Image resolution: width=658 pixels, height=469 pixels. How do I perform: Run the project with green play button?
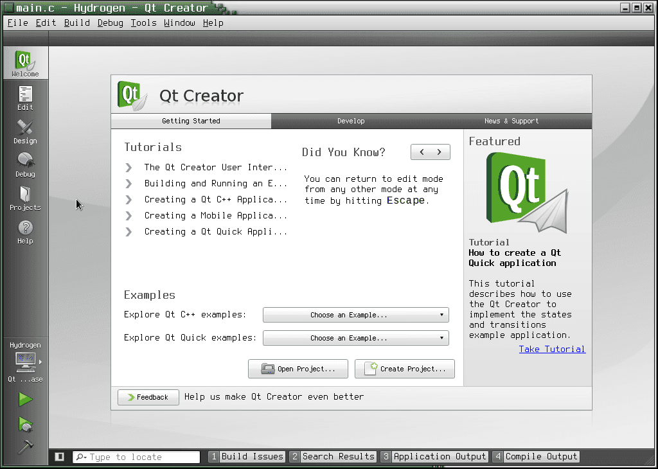pyautogui.click(x=25, y=399)
